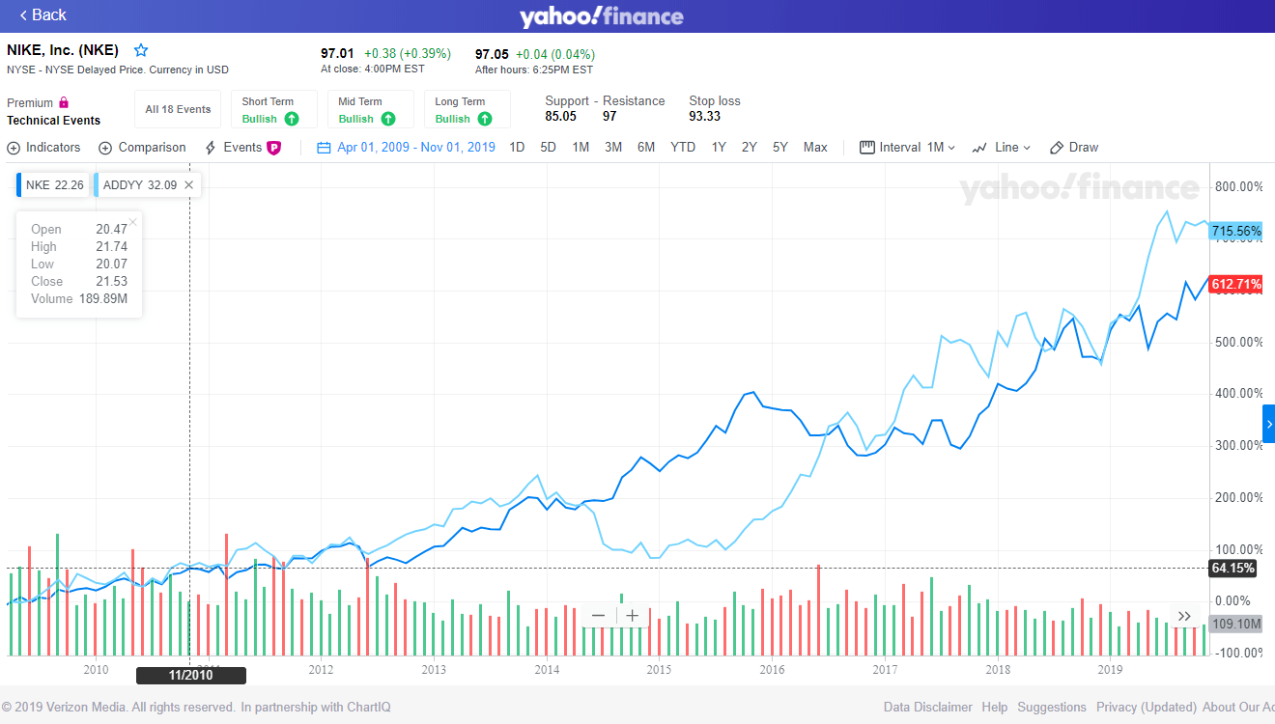Close the Open/High/Low/Close tooltip

click(x=133, y=222)
